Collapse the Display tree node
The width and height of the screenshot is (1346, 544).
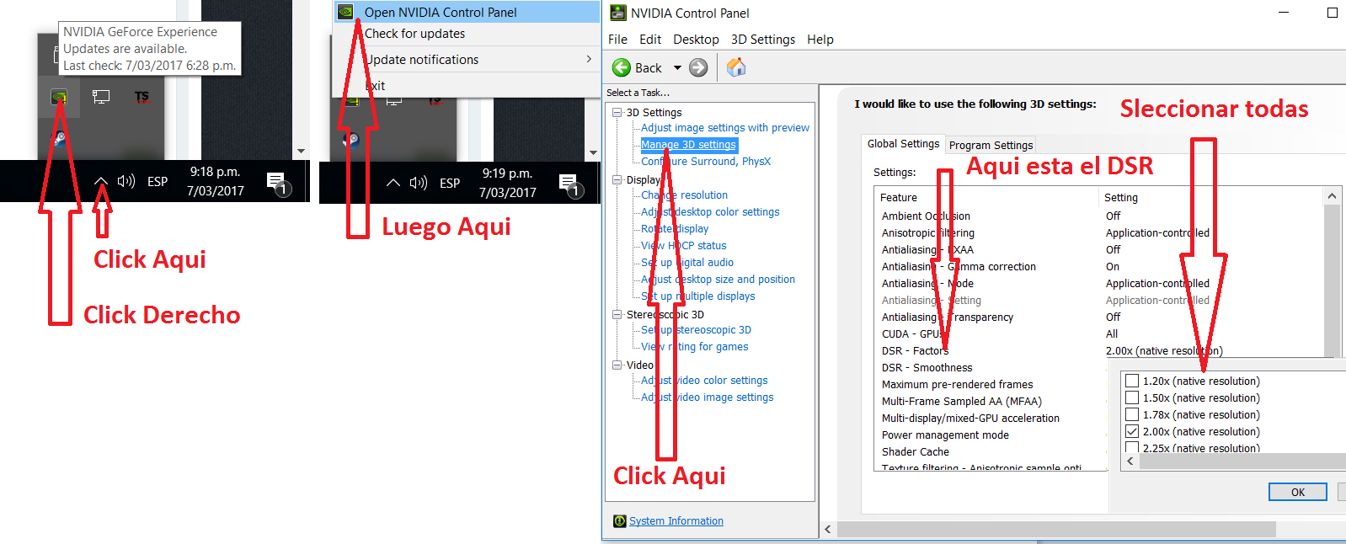click(x=617, y=179)
